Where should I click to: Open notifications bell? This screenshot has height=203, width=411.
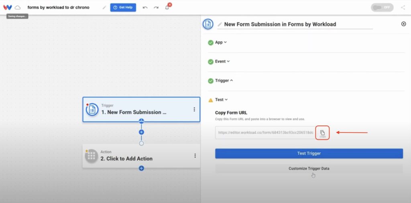[167, 7]
